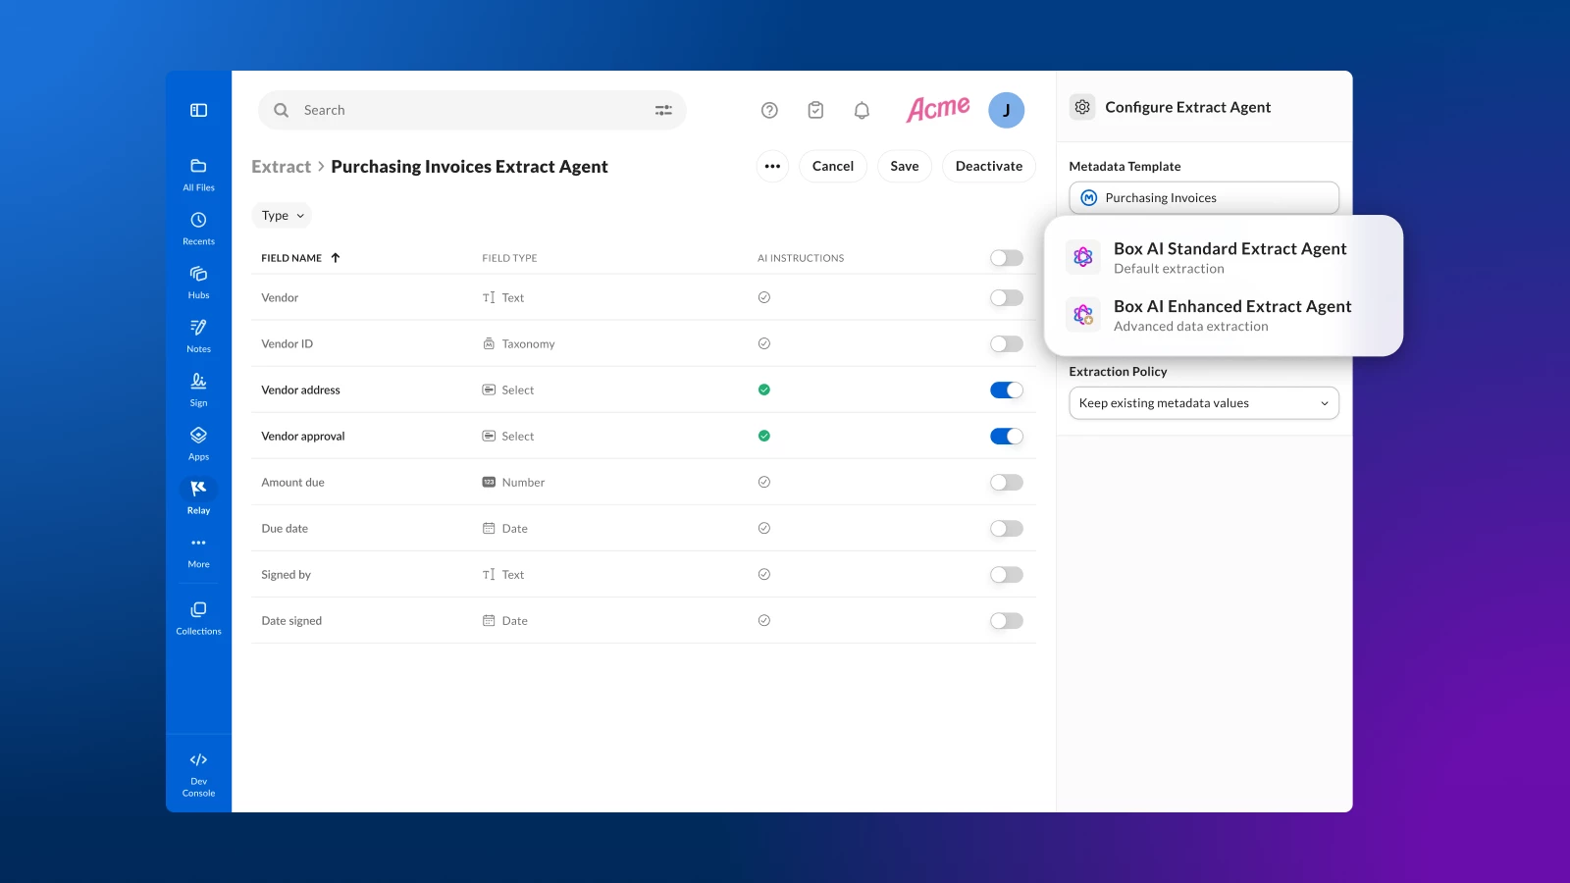
Task: Click the Cancel button
Action: pyautogui.click(x=833, y=166)
